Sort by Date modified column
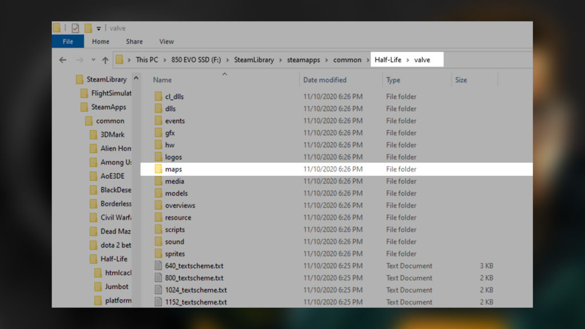This screenshot has height=329, width=585. tap(325, 80)
